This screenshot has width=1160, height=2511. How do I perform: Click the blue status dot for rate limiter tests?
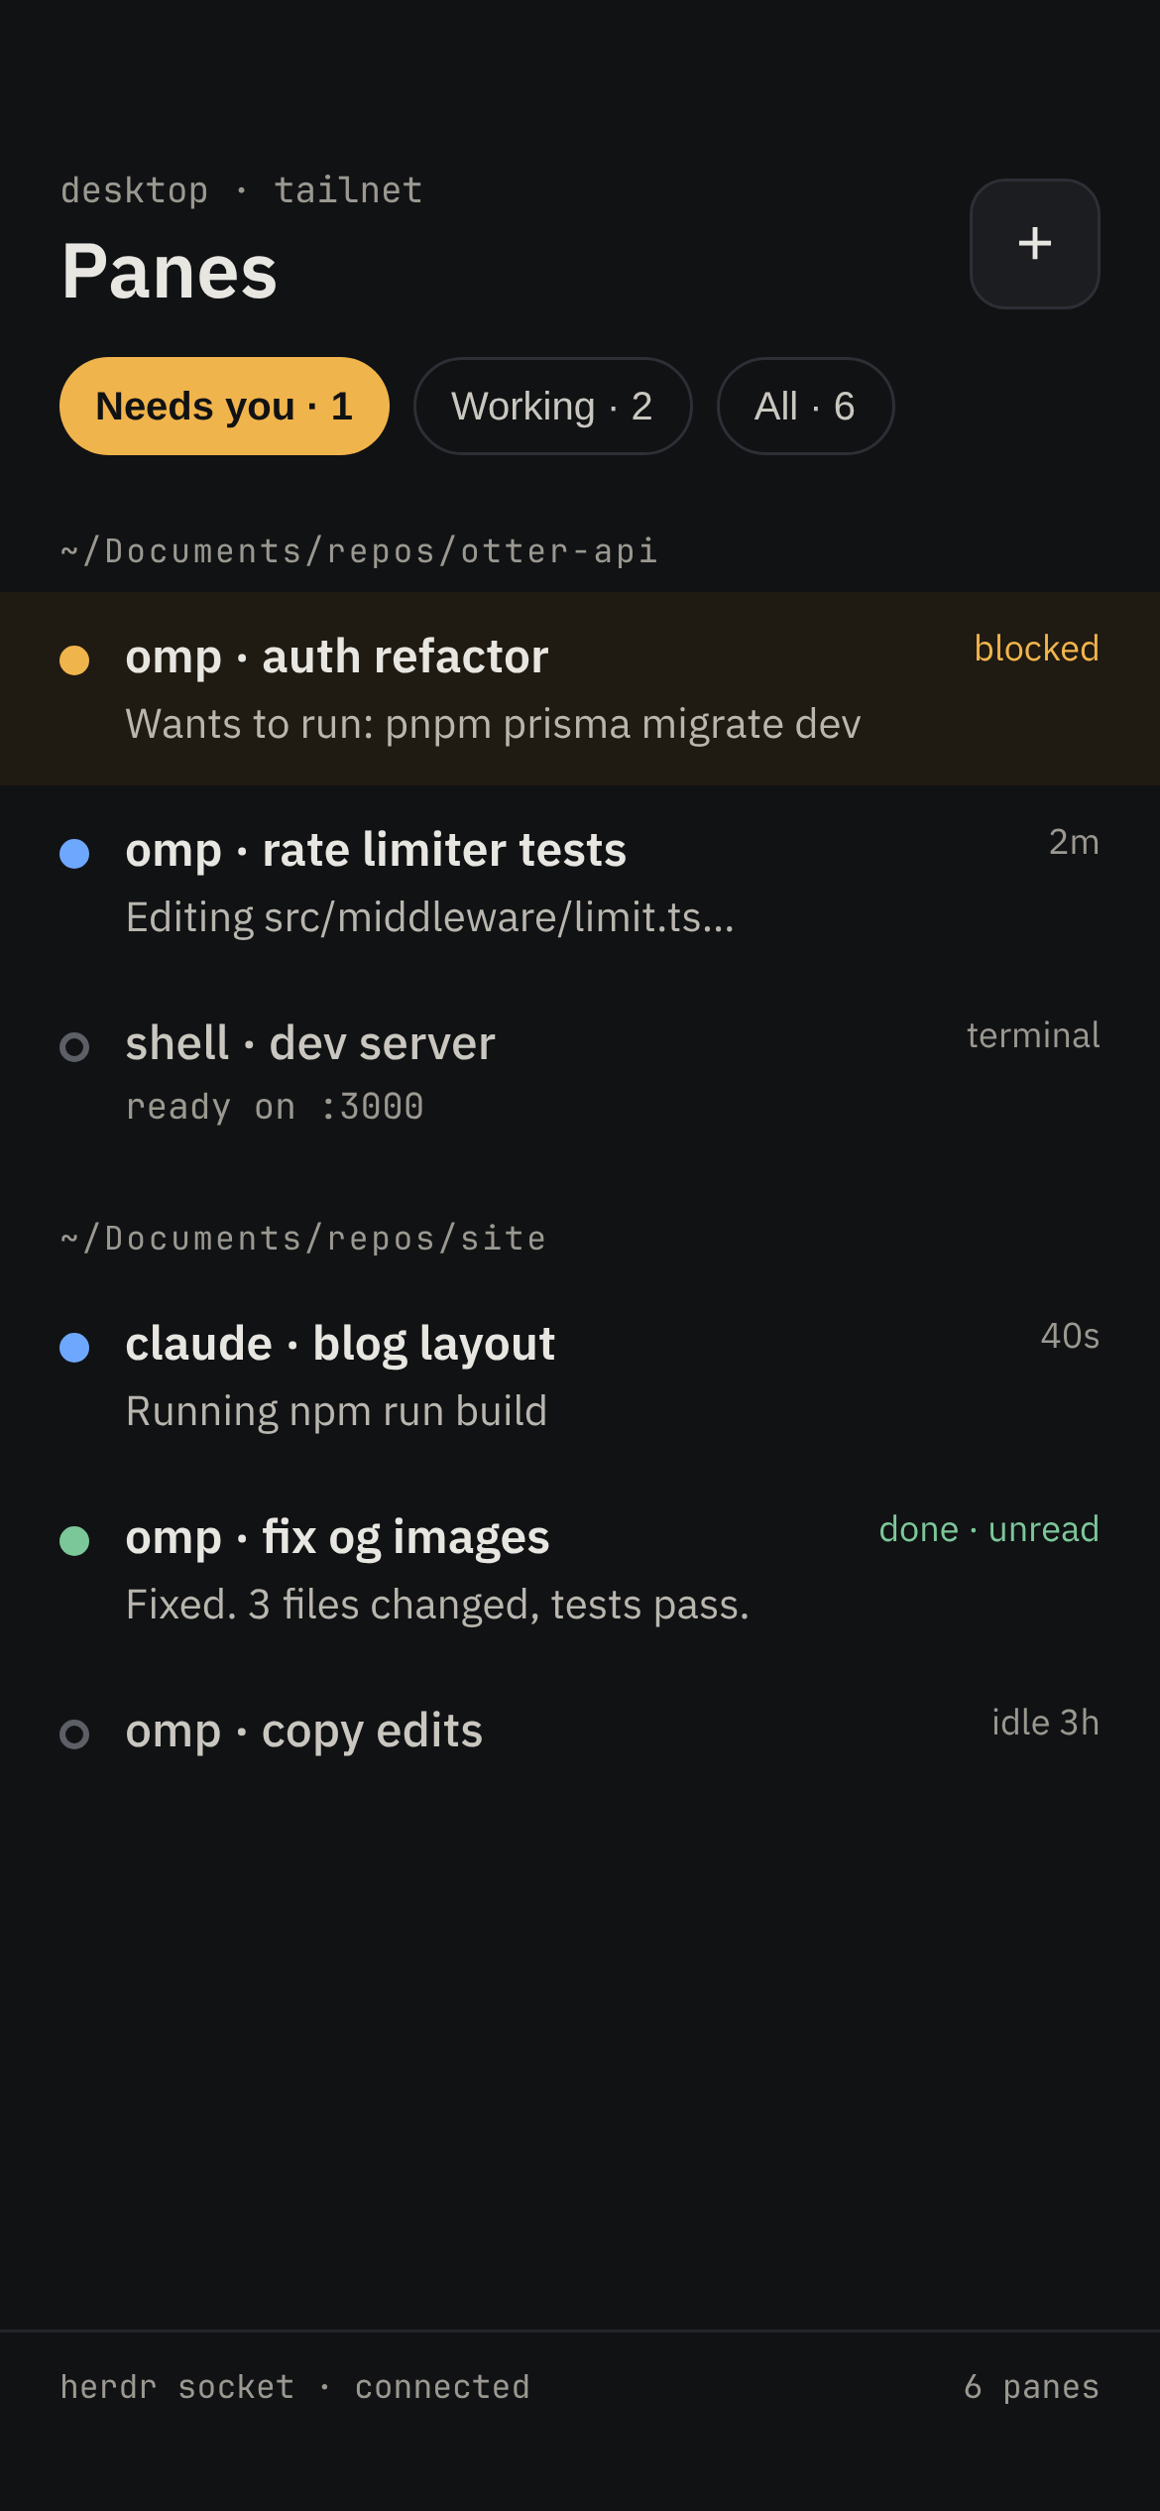click(74, 854)
